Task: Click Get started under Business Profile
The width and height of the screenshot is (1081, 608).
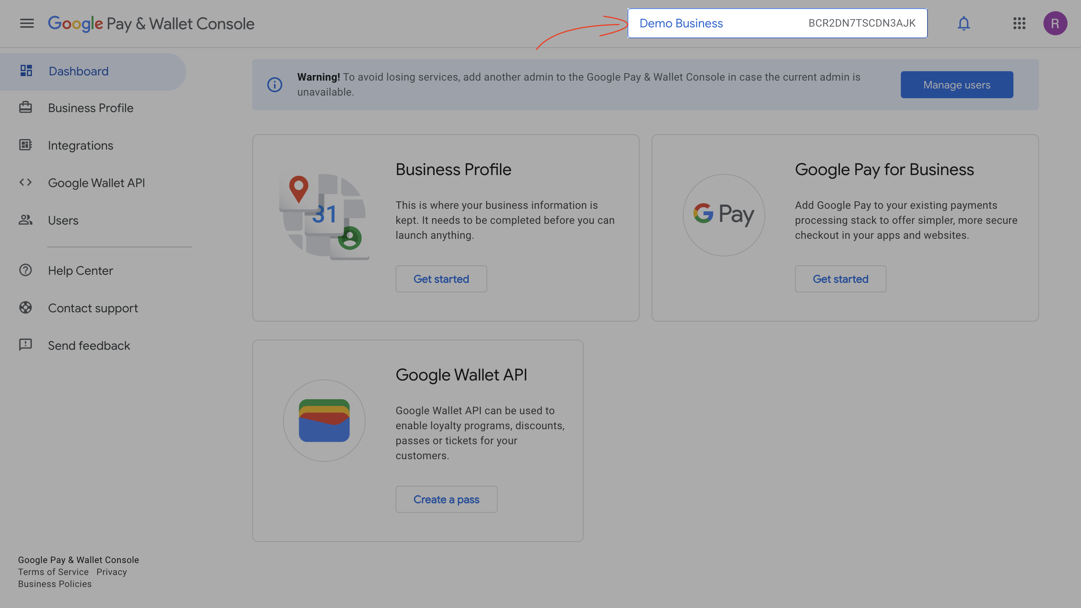Action: [x=441, y=279]
